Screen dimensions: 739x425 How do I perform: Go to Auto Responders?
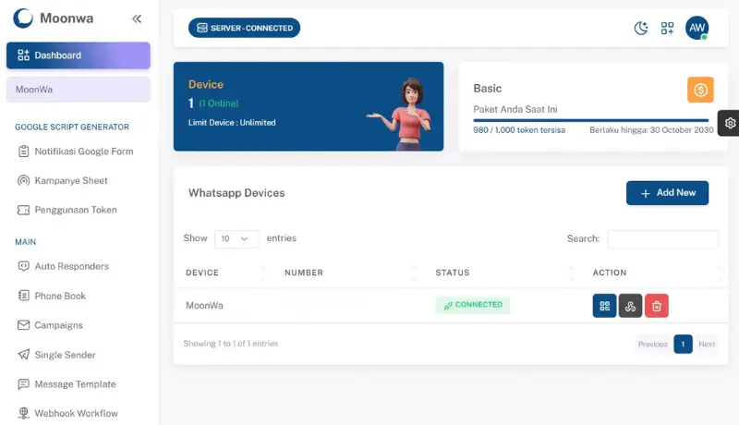[63, 266]
